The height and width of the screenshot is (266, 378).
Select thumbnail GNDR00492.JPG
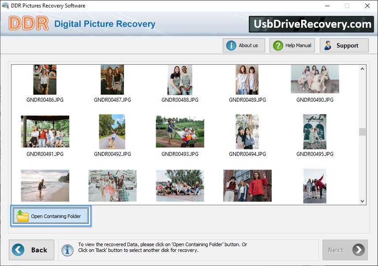pyautogui.click(x=112, y=132)
